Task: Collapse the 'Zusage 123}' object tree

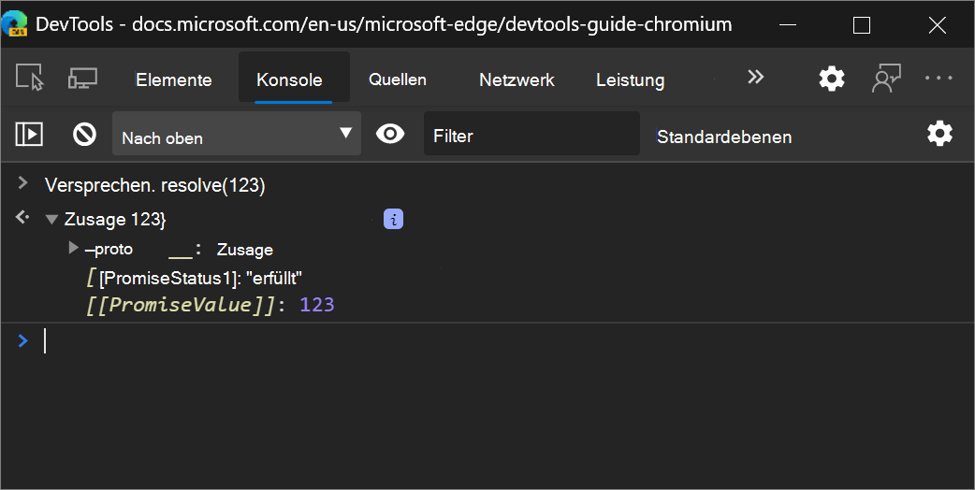Action: click(x=51, y=220)
